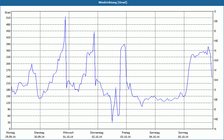This screenshot has height=140, width=224.
Task: Click the wind direction peak near 510 degrees
Action: pyautogui.click(x=66, y=17)
